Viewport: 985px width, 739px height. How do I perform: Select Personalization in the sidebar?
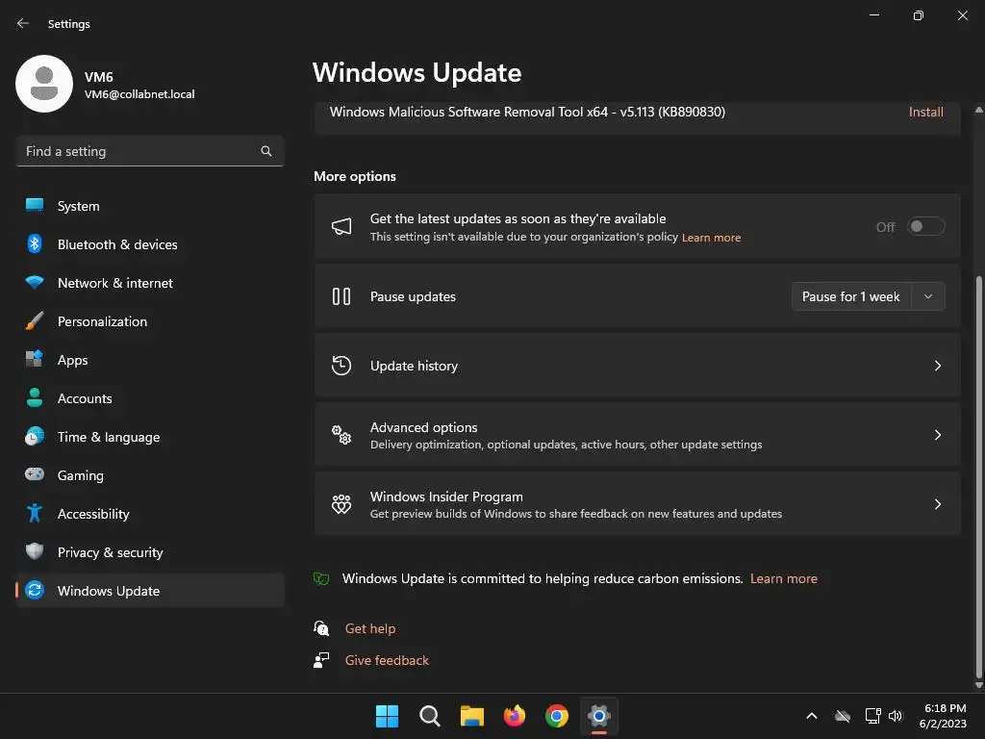(149, 321)
